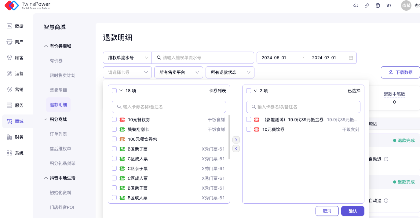Expand the 所有售卖平台 dropdown

179,72
